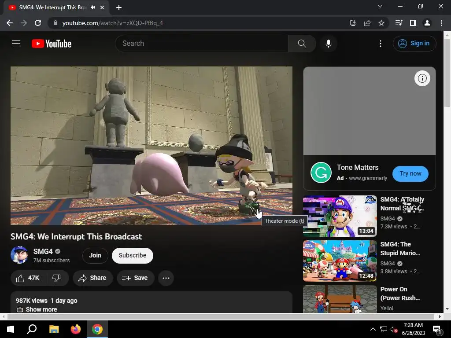Open SMG4: The Stupid Mario thumbnail
Image resolution: width=451 pixels, height=338 pixels.
tap(340, 261)
